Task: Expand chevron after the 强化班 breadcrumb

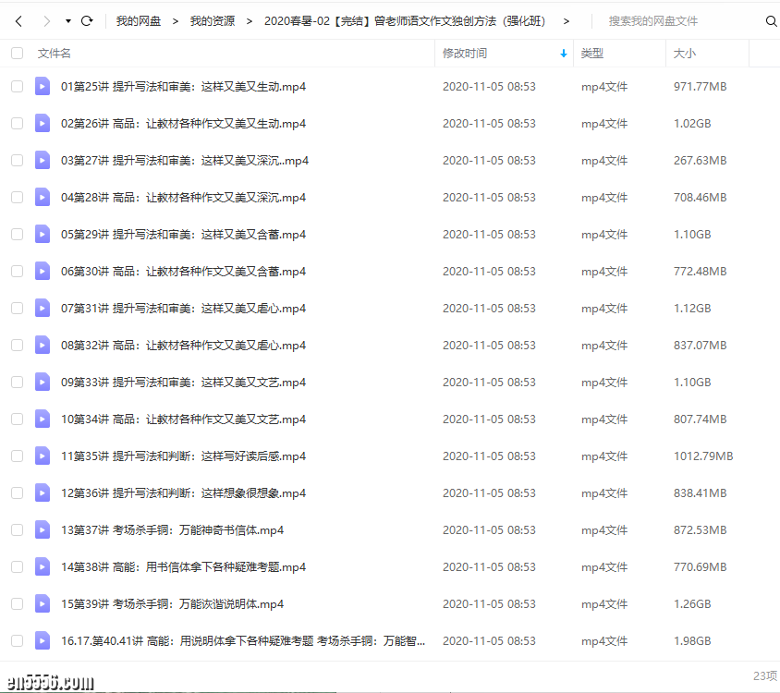Action: coord(566,20)
